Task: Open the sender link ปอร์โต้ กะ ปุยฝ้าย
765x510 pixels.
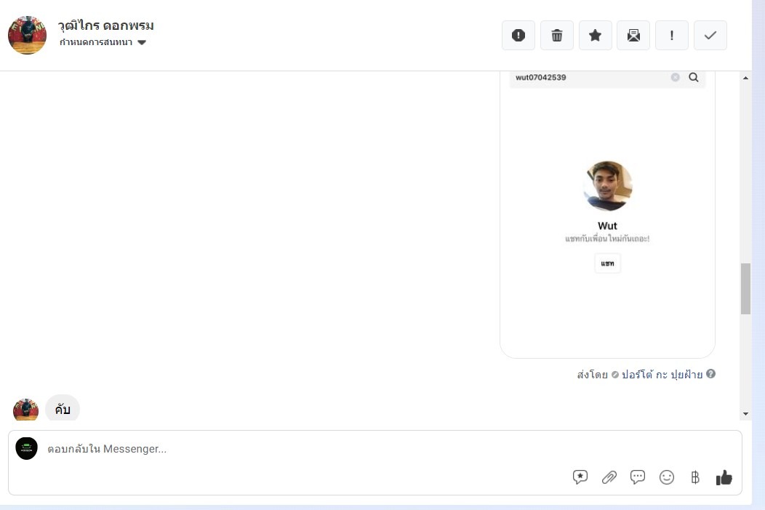Action: [662, 375]
